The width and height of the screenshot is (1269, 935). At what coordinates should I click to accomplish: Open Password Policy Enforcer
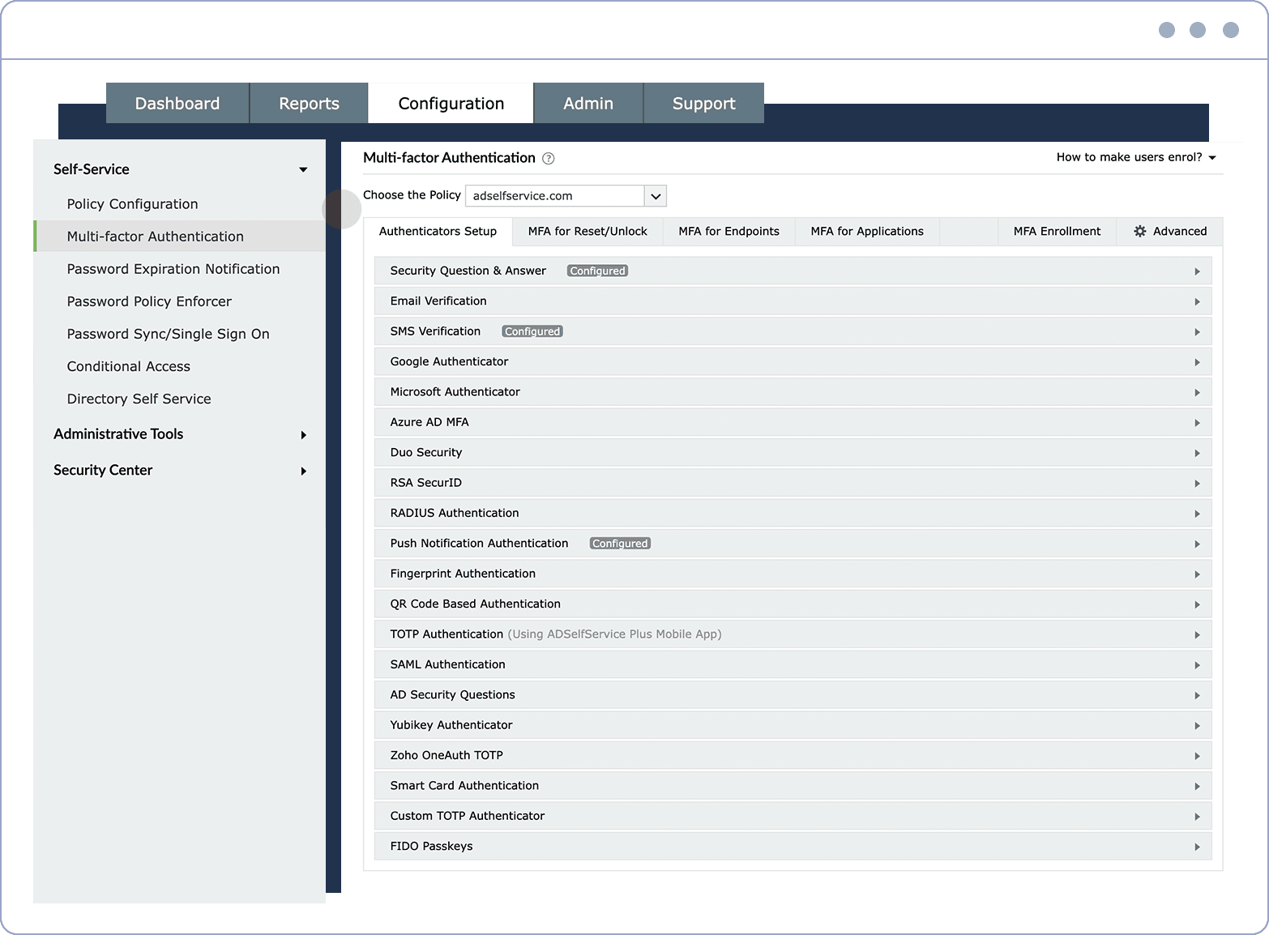149,301
